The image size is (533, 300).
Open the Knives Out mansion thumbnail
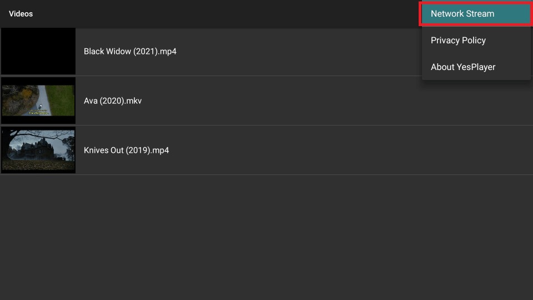(x=38, y=150)
